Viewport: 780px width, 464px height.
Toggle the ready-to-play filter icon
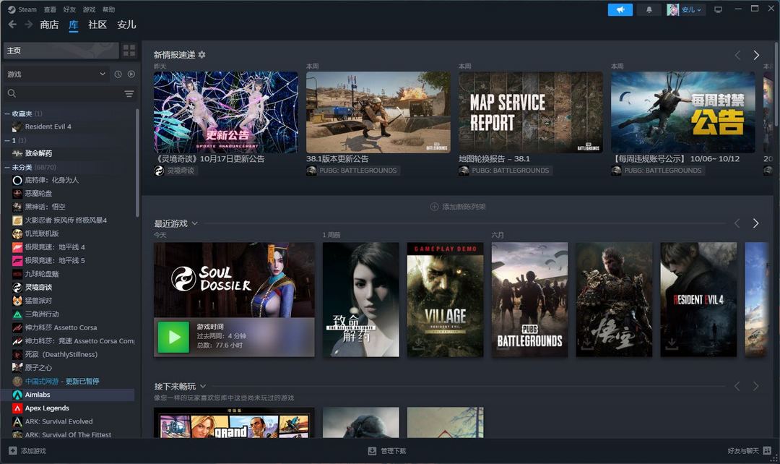point(131,74)
